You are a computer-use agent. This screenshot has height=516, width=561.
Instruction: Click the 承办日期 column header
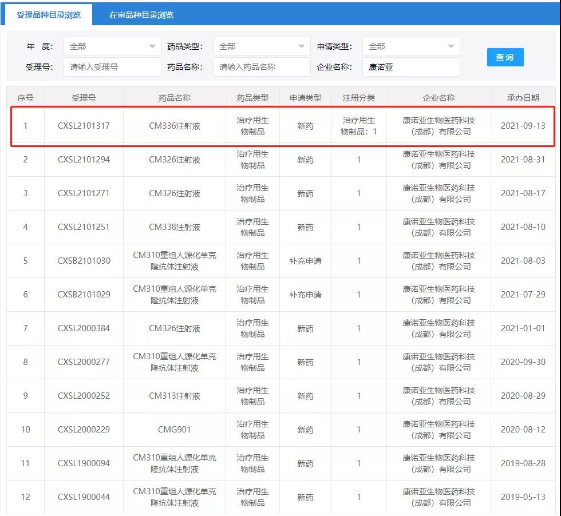click(x=523, y=98)
